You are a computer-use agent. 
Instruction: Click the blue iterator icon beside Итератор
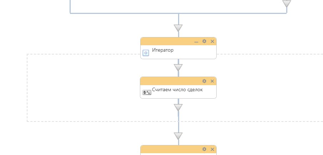[146, 53]
